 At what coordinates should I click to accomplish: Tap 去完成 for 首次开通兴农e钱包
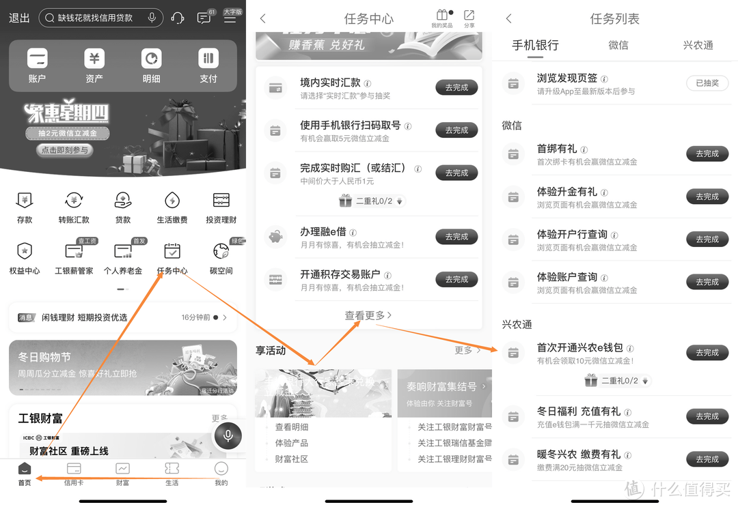point(707,352)
